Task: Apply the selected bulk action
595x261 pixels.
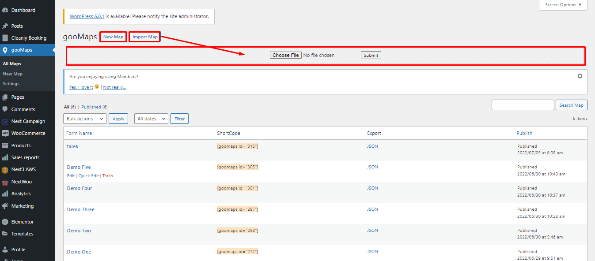Action: tap(118, 119)
